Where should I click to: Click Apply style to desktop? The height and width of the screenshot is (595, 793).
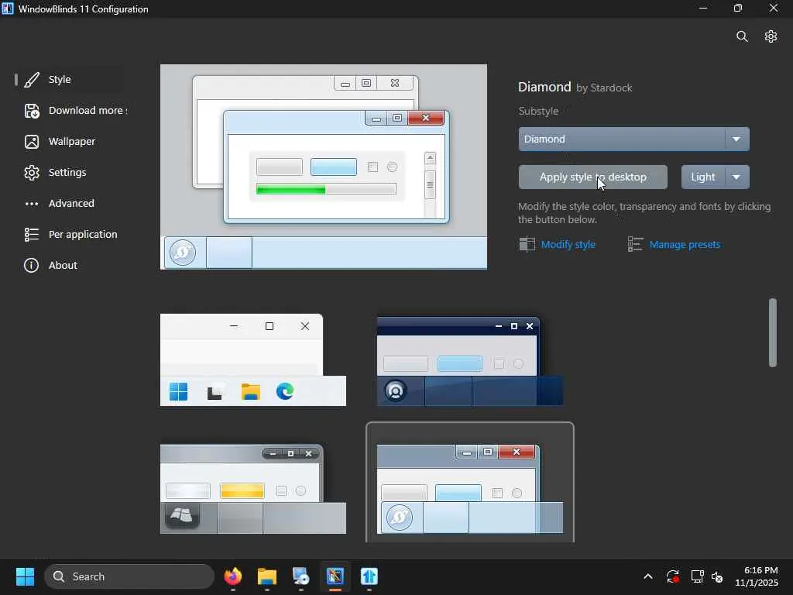[592, 177]
